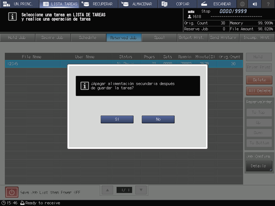Switch to COPIAR mode
This screenshot has width=275, height=206.
click(x=177, y=4)
